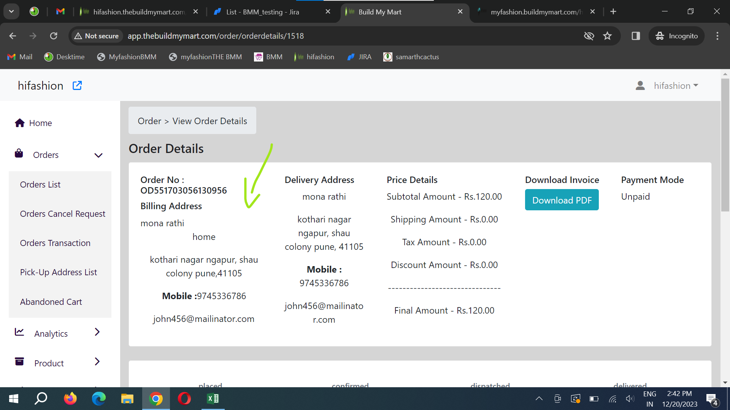Click the scrollbar down arrow
The height and width of the screenshot is (410, 730).
[725, 383]
